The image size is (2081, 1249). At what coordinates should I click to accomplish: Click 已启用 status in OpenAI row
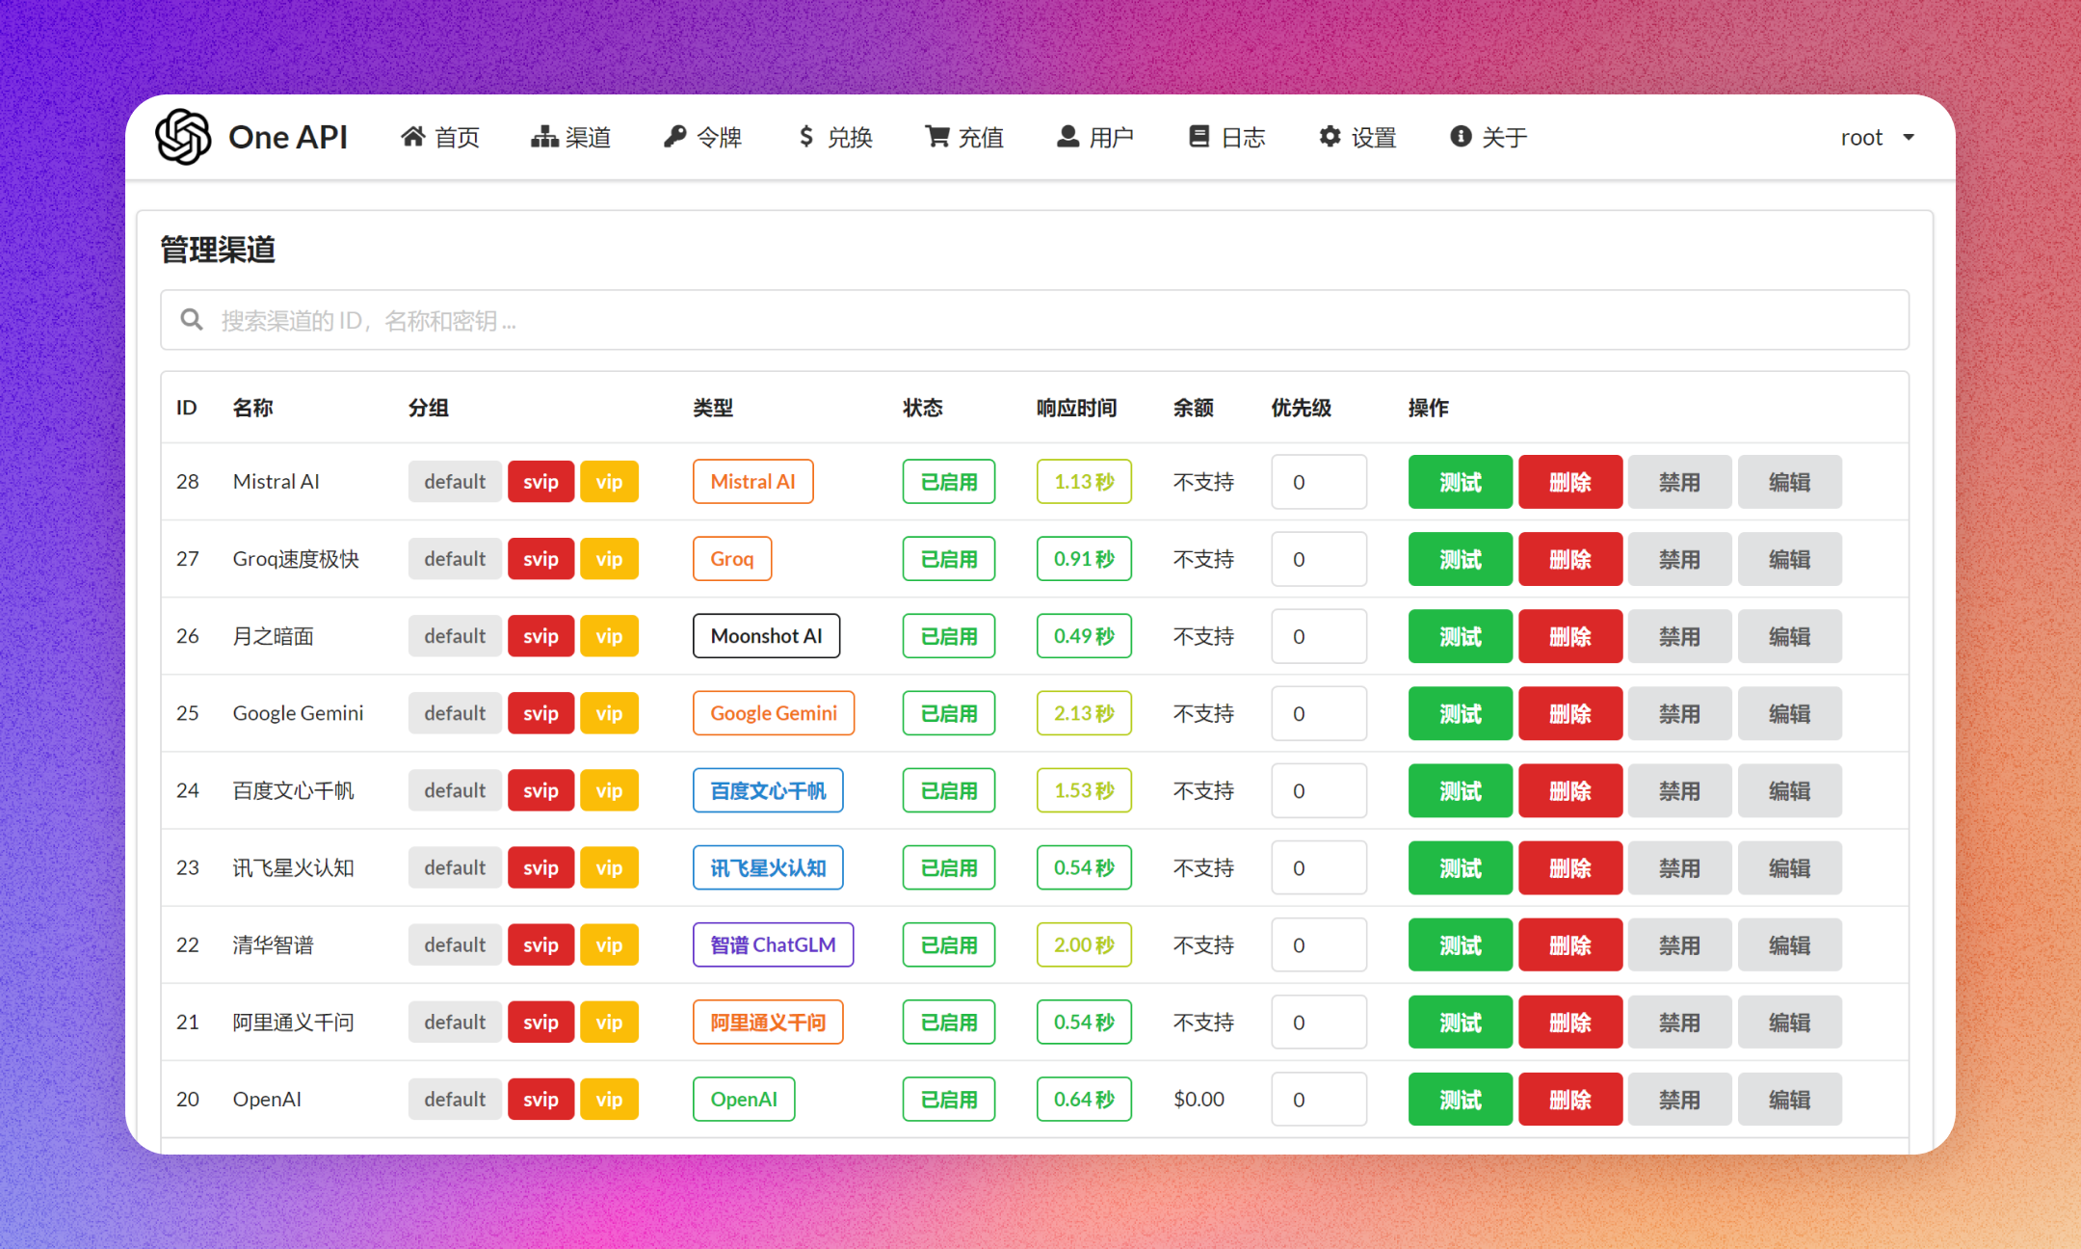(x=949, y=1099)
